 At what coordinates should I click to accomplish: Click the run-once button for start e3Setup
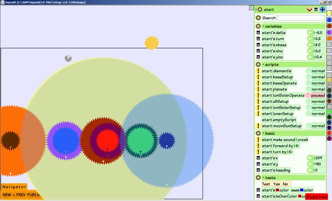[x=258, y=102]
